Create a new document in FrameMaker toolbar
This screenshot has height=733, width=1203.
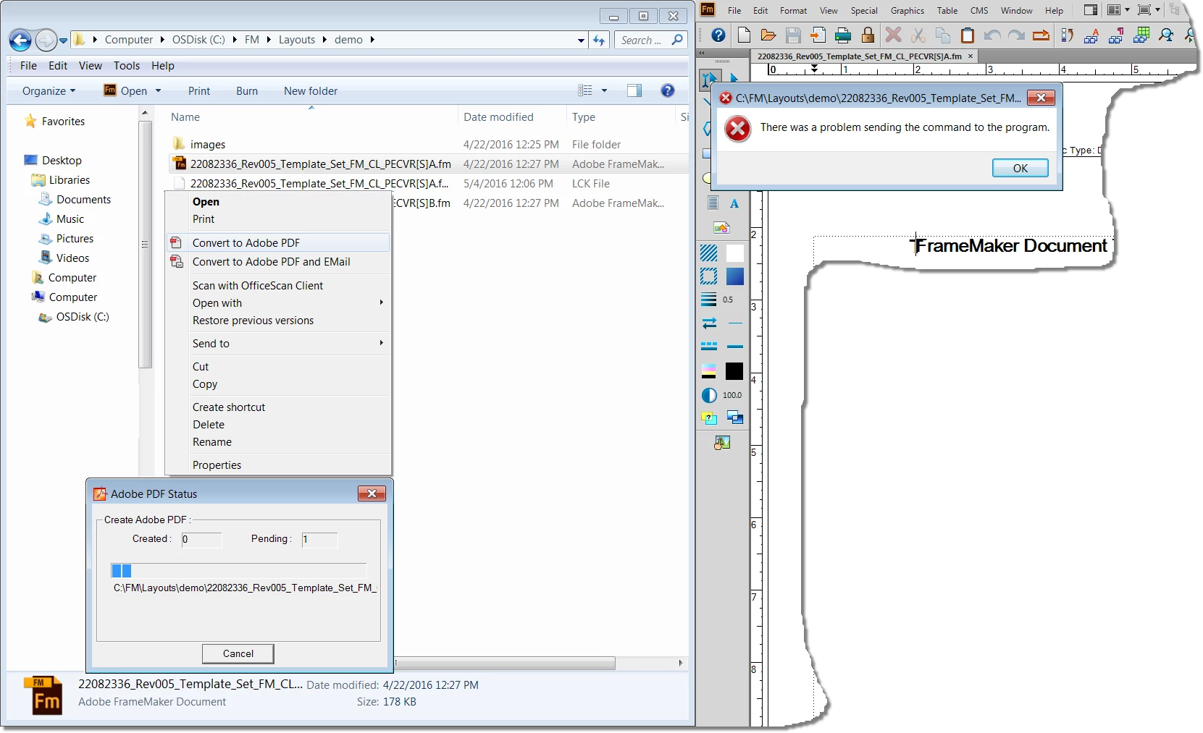point(744,35)
